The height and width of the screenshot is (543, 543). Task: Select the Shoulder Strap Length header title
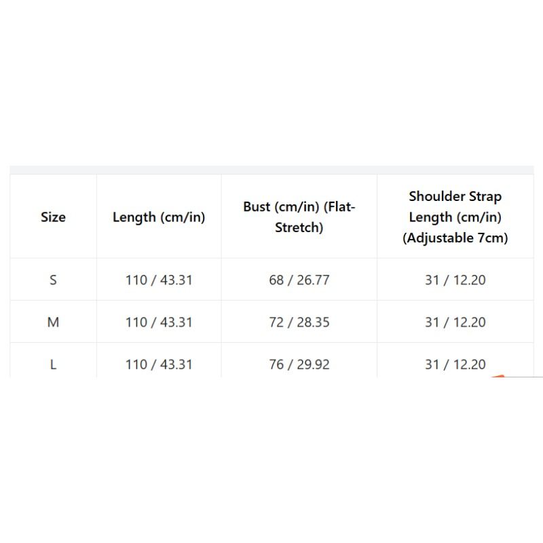tap(455, 206)
